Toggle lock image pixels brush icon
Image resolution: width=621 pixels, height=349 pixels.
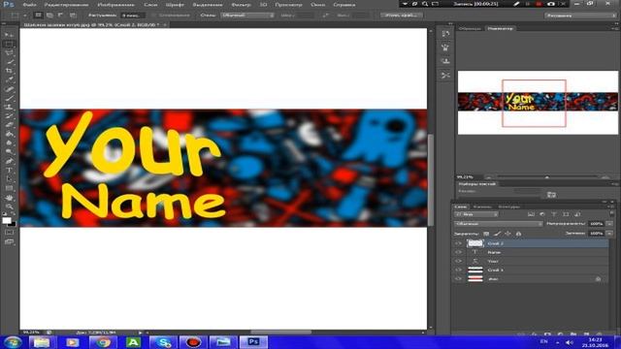click(x=497, y=234)
